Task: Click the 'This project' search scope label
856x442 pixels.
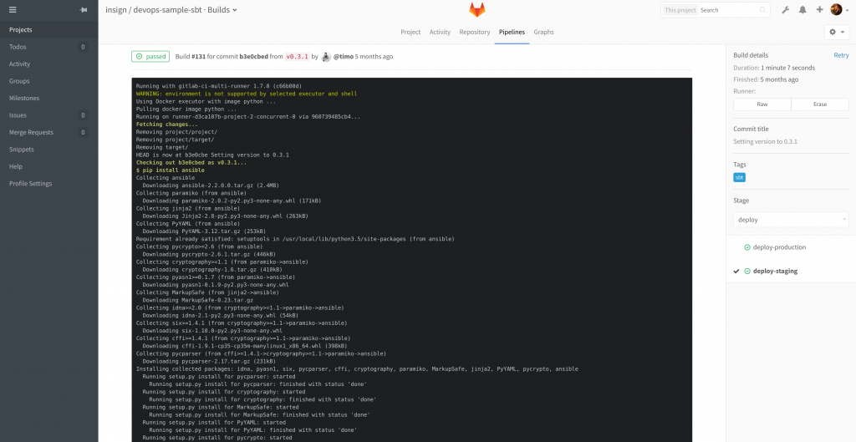Action: coord(680,10)
